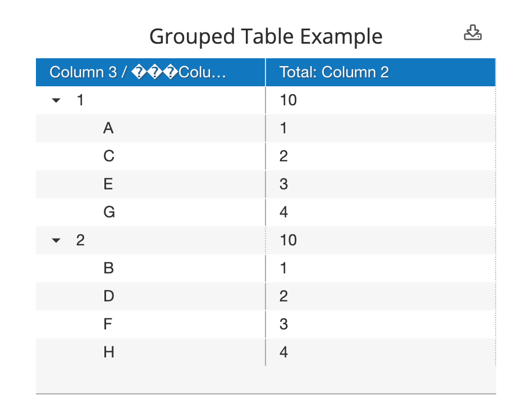Click group 2's total value of 10

pos(288,240)
